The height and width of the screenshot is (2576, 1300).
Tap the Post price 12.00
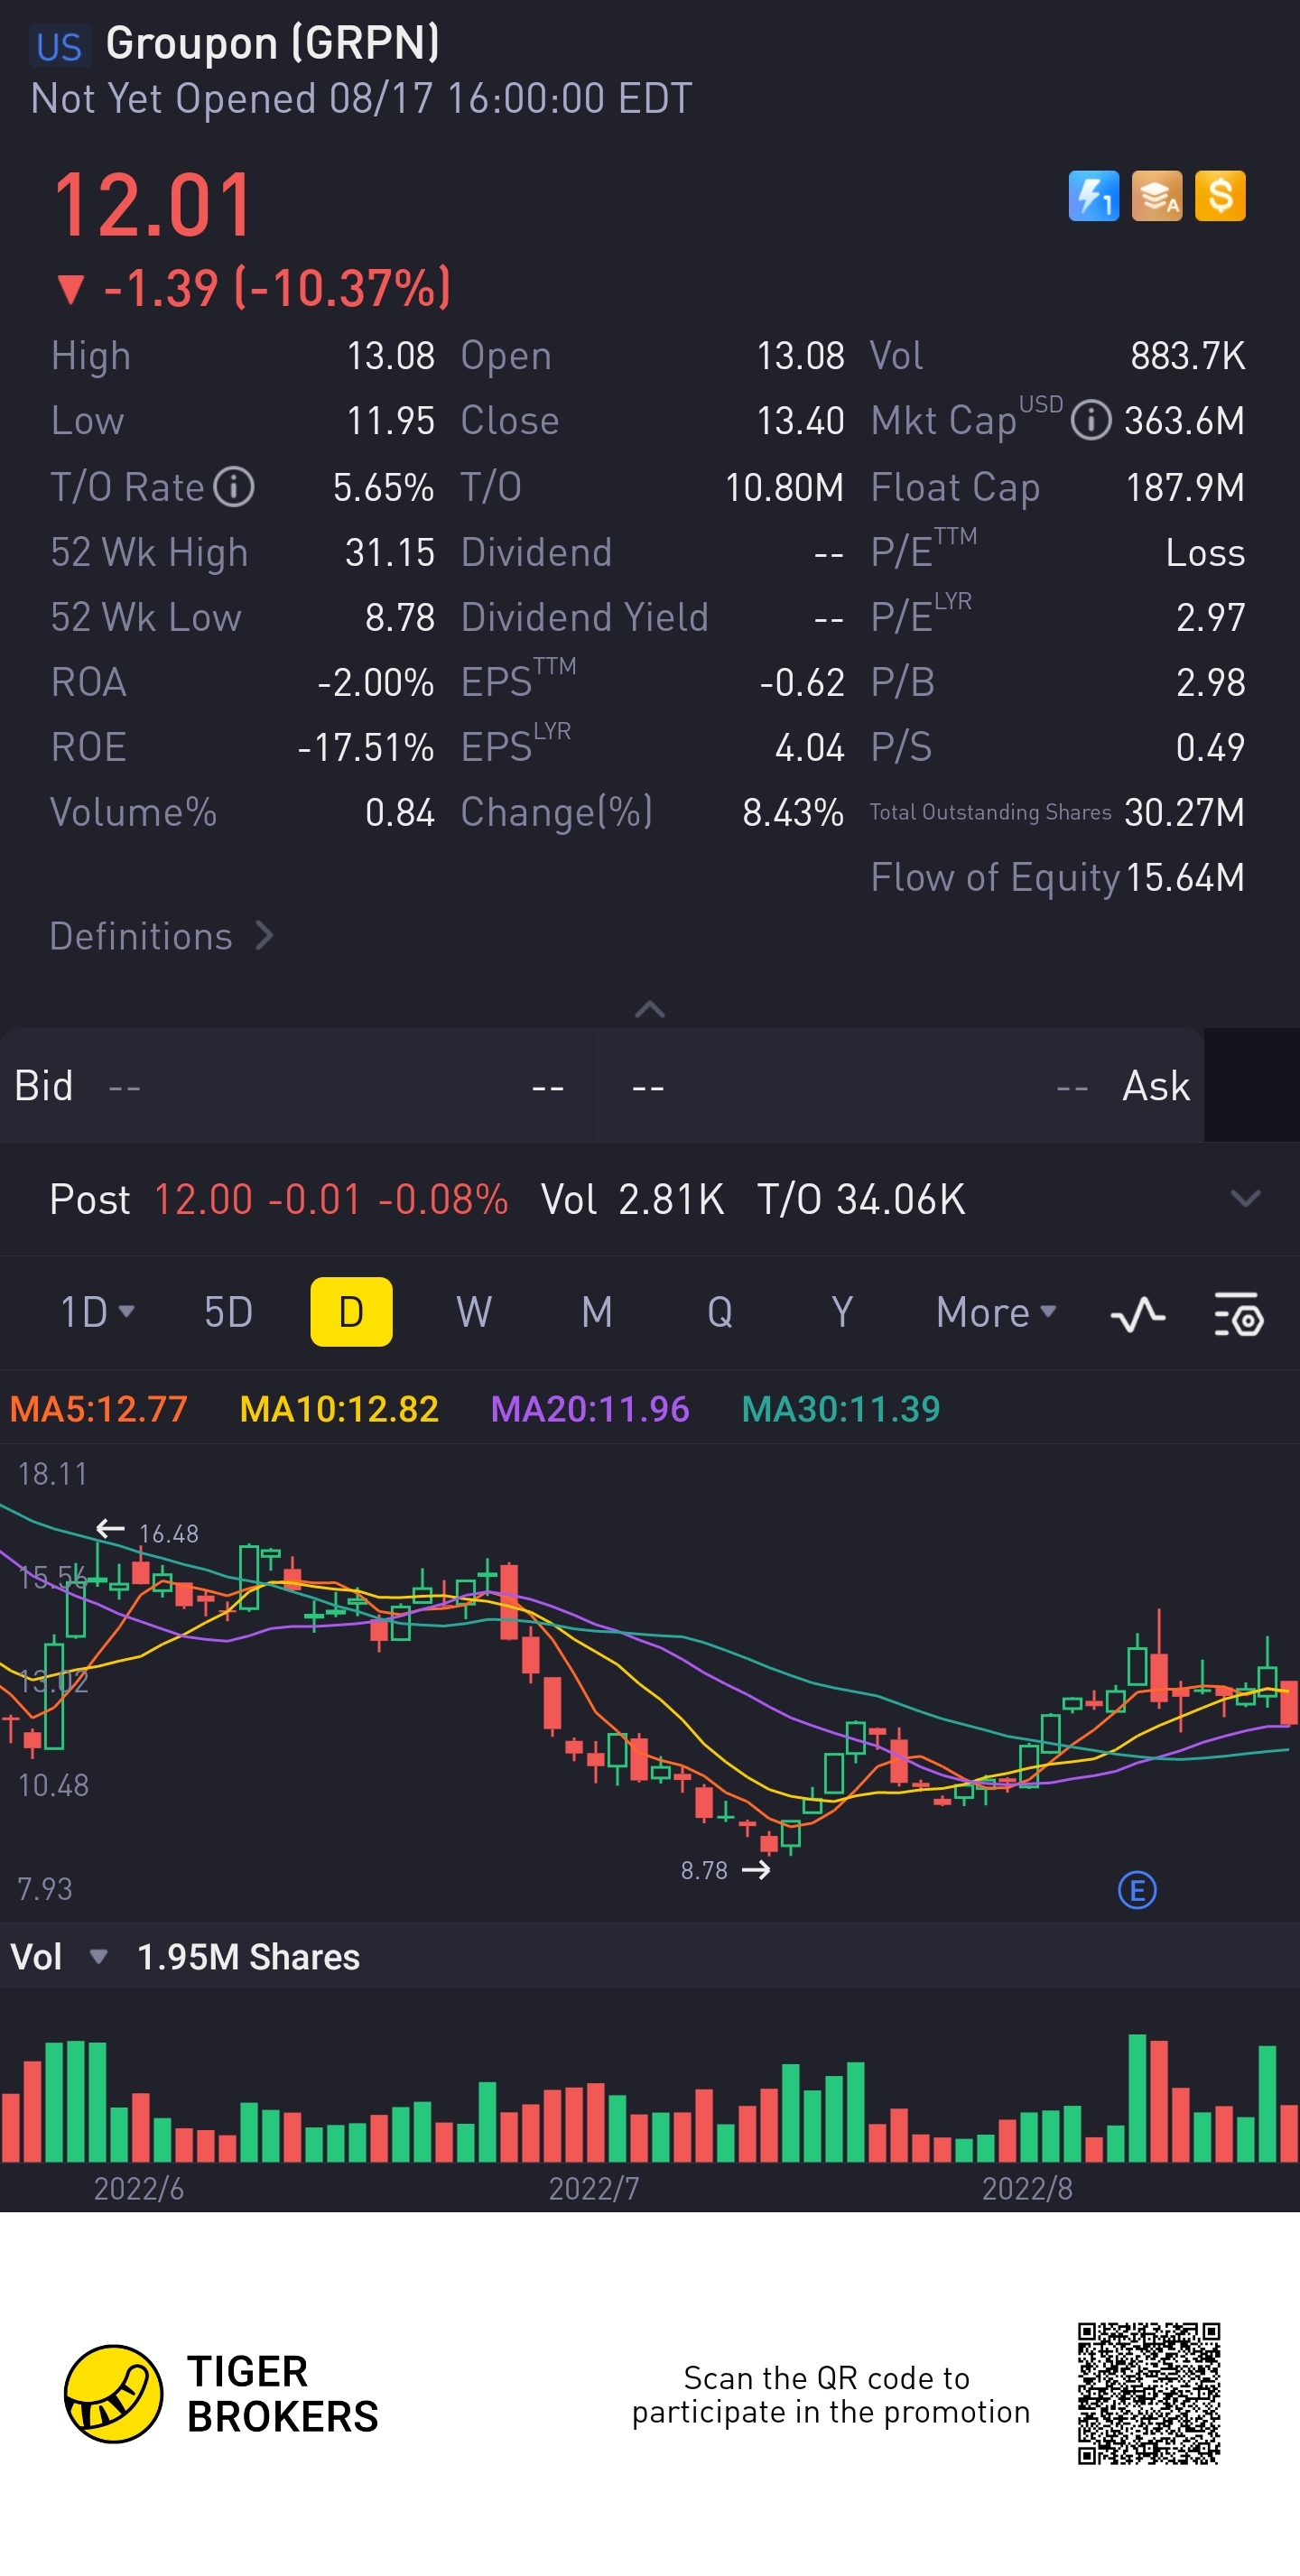click(x=203, y=1199)
